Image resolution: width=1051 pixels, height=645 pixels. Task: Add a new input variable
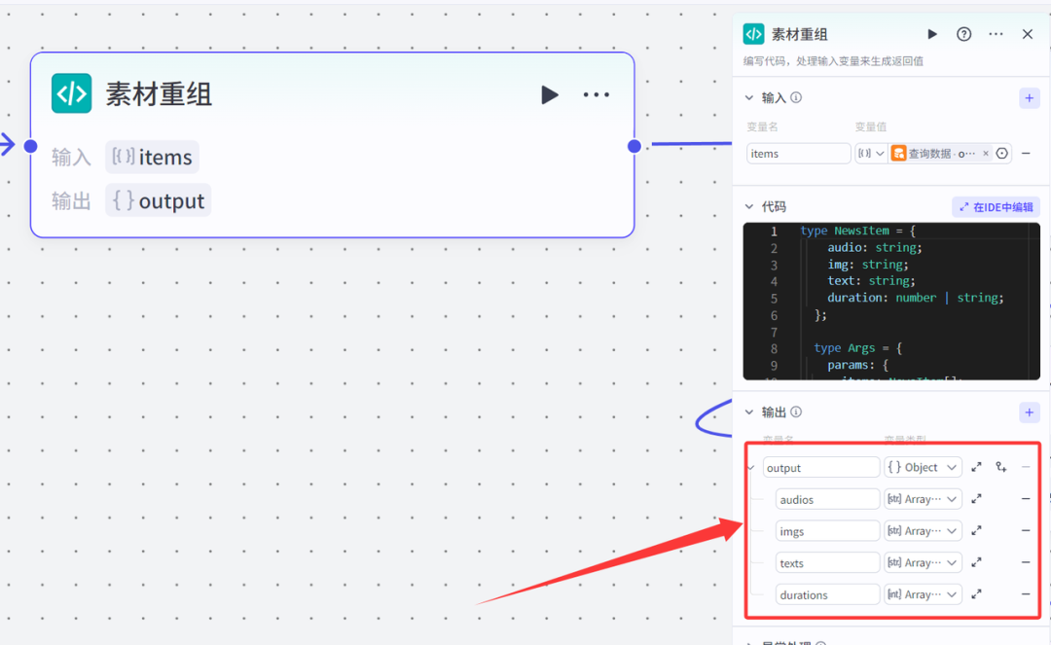[1030, 98]
